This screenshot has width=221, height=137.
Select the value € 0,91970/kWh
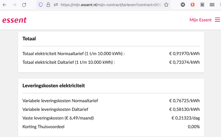click(x=185, y=54)
